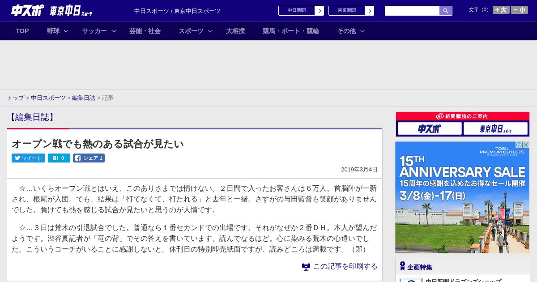Bookmark with the Hatena B! button
This screenshot has height=282, width=537.
coord(59,158)
